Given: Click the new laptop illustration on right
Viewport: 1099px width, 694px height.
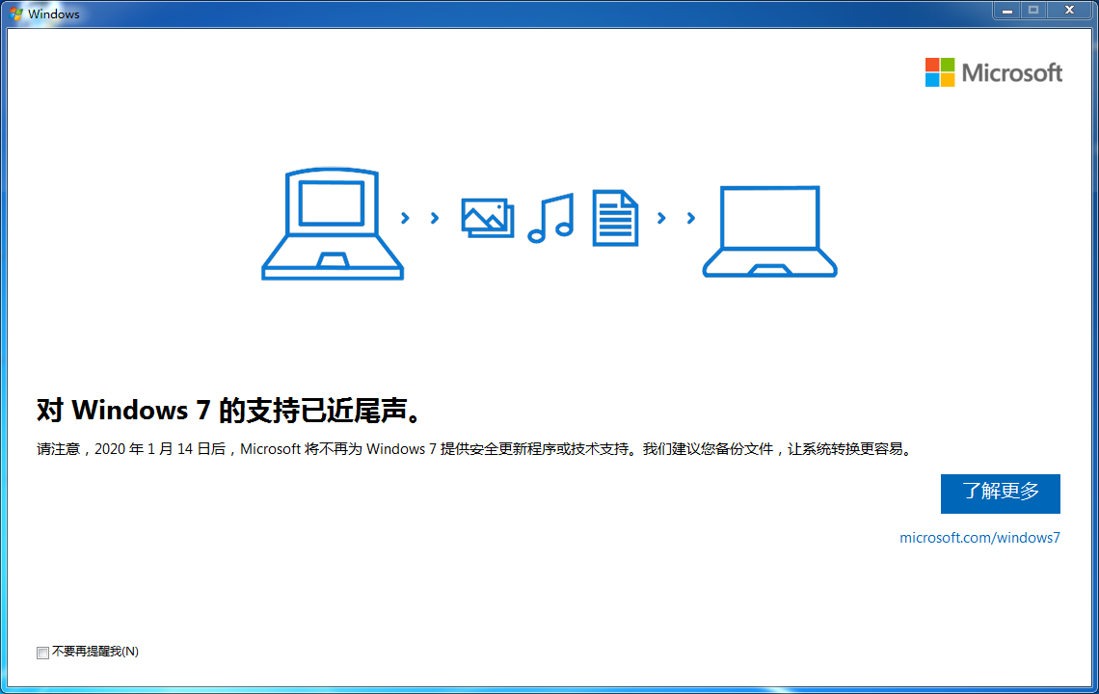Looking at the screenshot, I should click(769, 231).
